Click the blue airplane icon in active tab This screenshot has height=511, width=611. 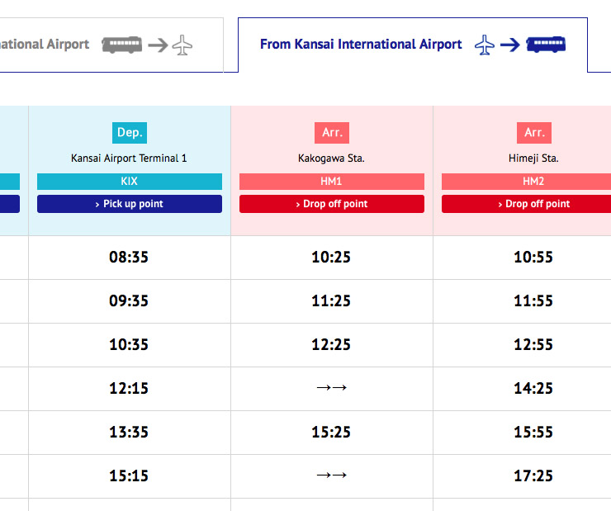485,45
